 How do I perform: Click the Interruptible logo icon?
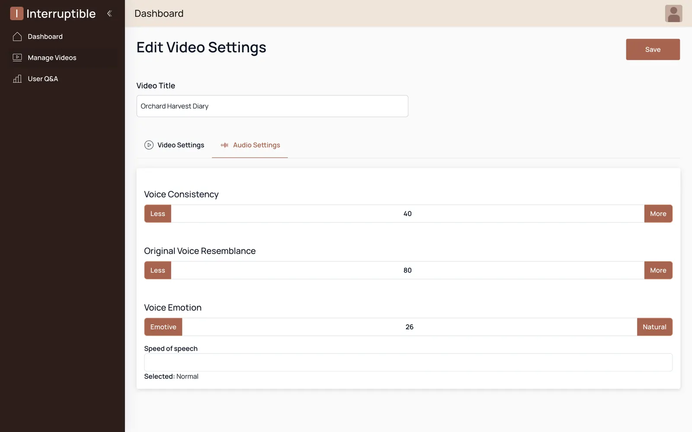pos(16,13)
